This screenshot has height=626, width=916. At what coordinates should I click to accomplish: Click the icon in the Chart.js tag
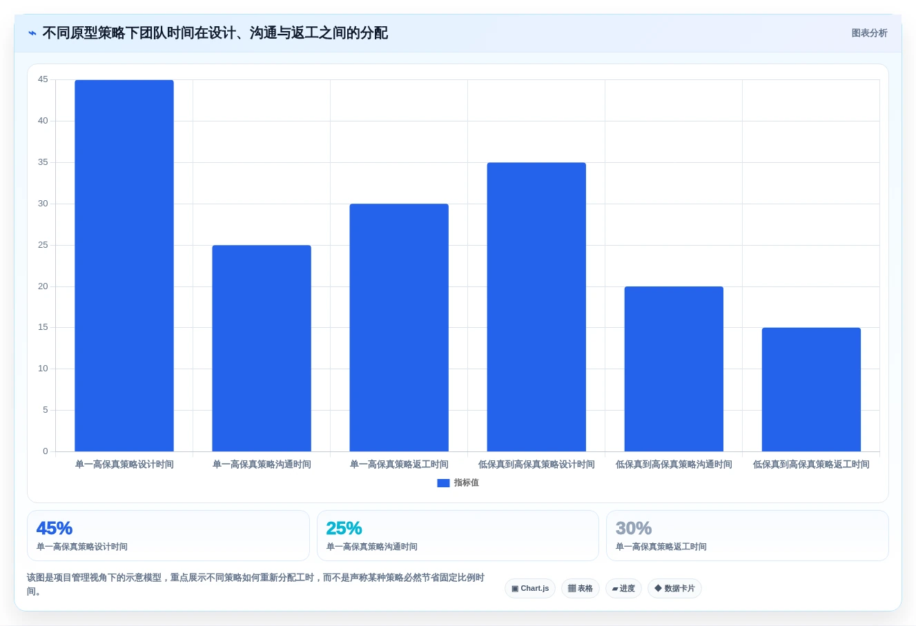pos(515,589)
